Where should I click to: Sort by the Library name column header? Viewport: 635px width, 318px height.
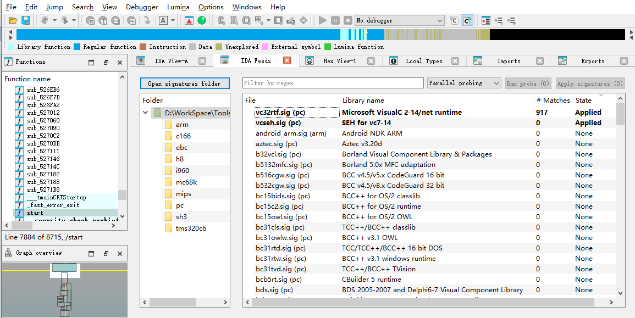pyautogui.click(x=437, y=100)
